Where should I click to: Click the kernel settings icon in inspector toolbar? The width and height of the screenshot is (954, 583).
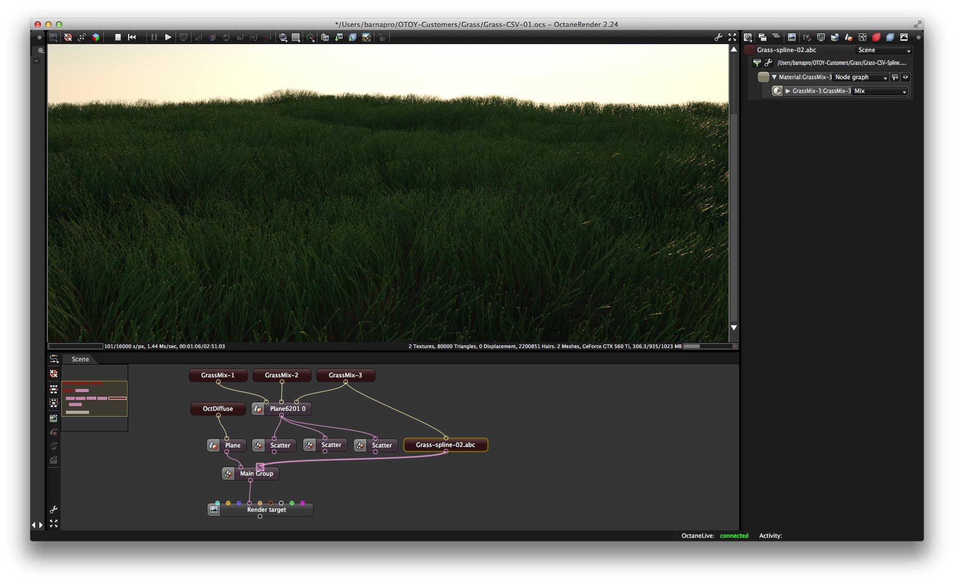tap(862, 37)
